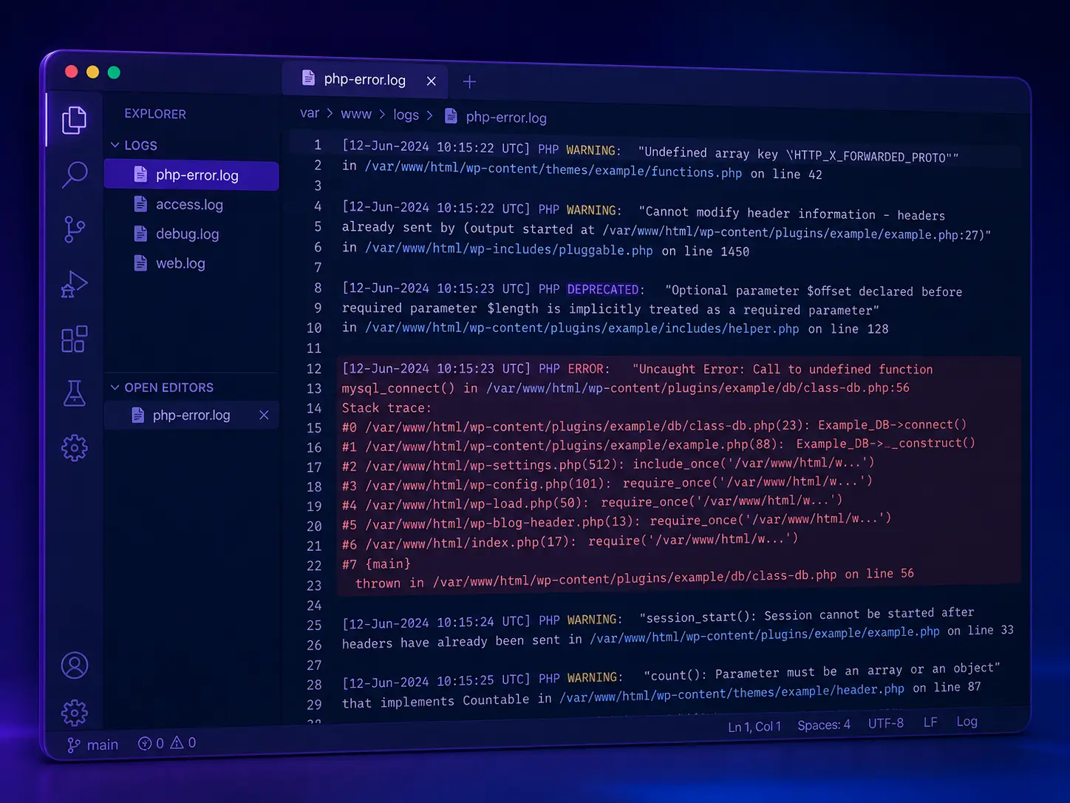Collapse the OPEN EDITORS section
This screenshot has height=803, width=1070.
(x=115, y=387)
